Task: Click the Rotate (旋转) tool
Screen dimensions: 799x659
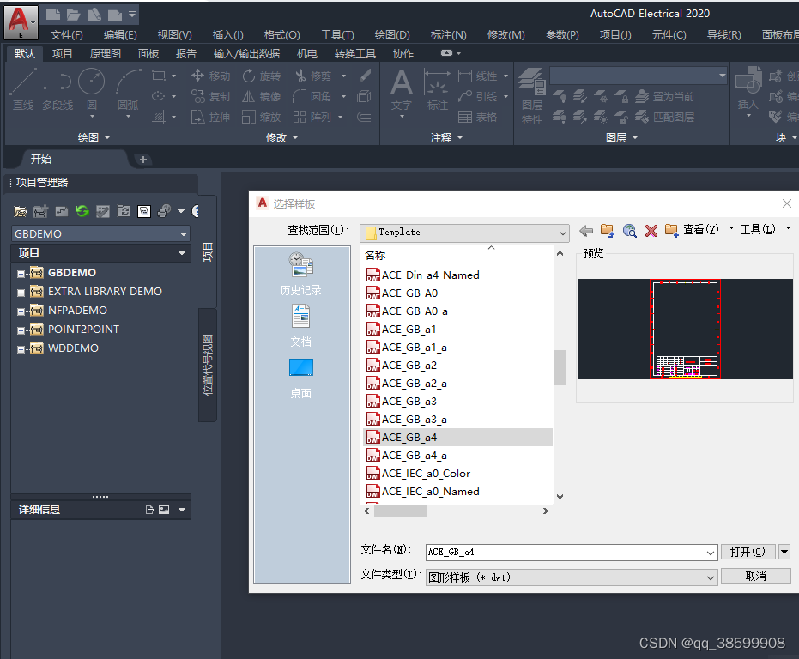Action: click(262, 76)
